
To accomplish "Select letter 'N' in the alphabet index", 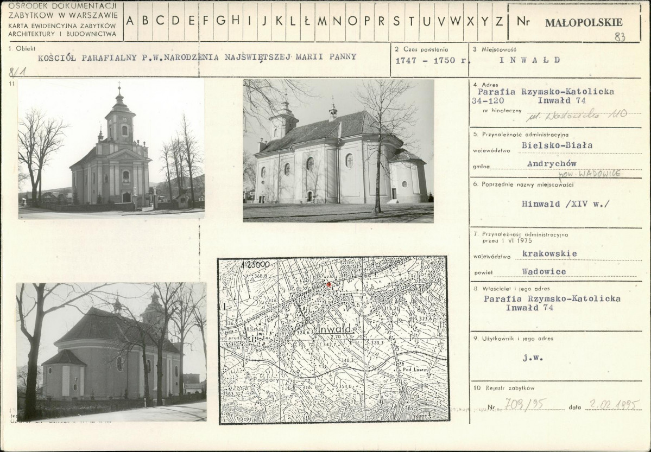I will point(337,20).
